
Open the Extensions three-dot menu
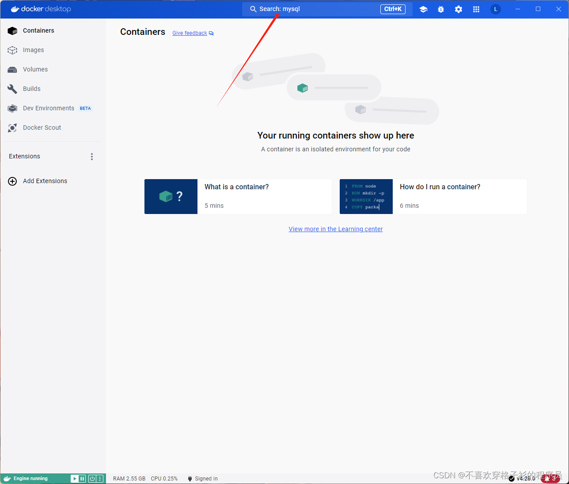click(92, 157)
